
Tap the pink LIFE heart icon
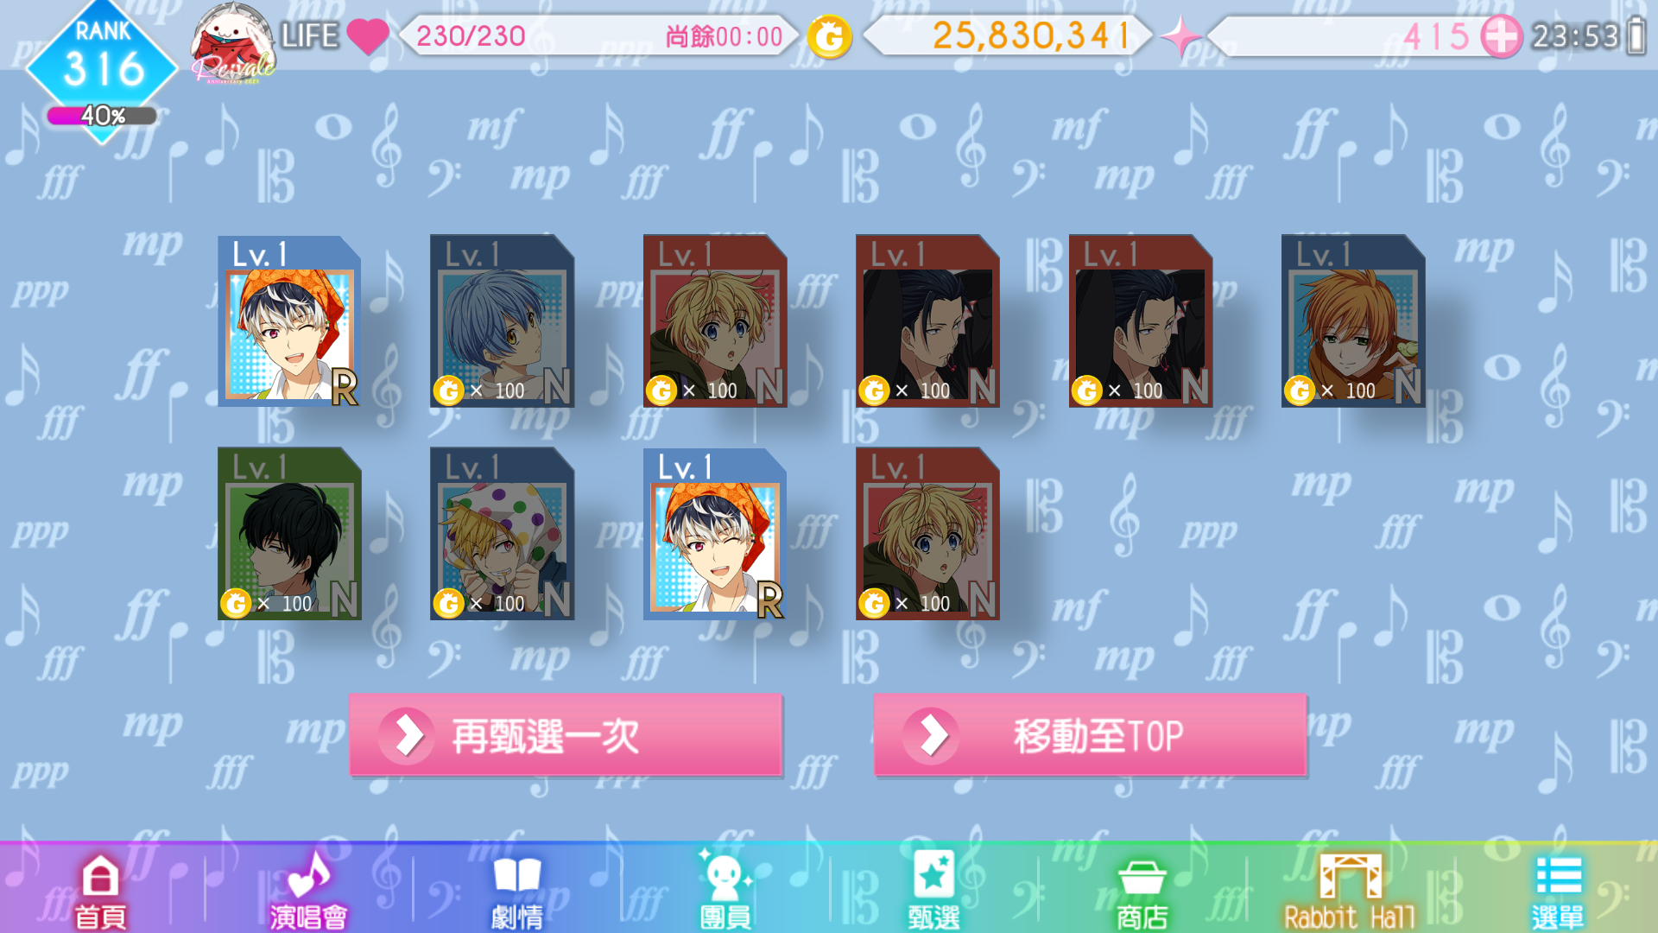[368, 36]
